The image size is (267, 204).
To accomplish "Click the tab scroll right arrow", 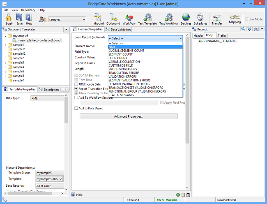I will 67,89.
